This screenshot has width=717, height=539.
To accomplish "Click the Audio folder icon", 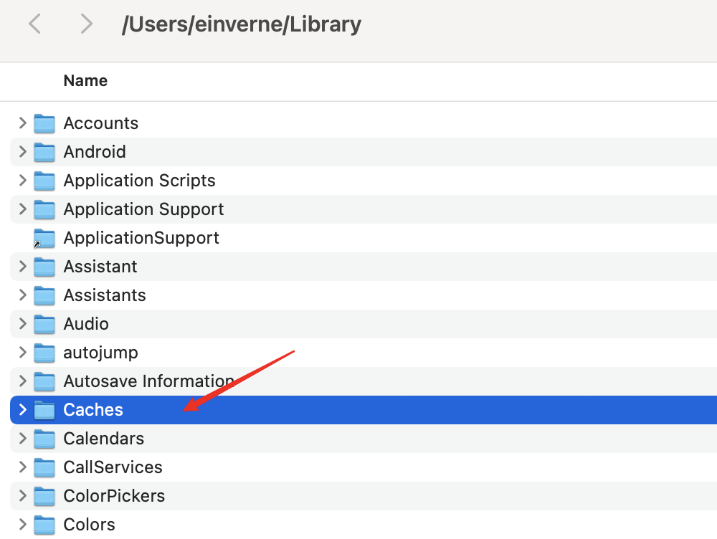I will point(44,324).
